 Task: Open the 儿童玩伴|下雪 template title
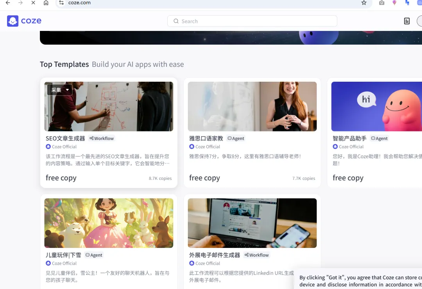[63, 255]
